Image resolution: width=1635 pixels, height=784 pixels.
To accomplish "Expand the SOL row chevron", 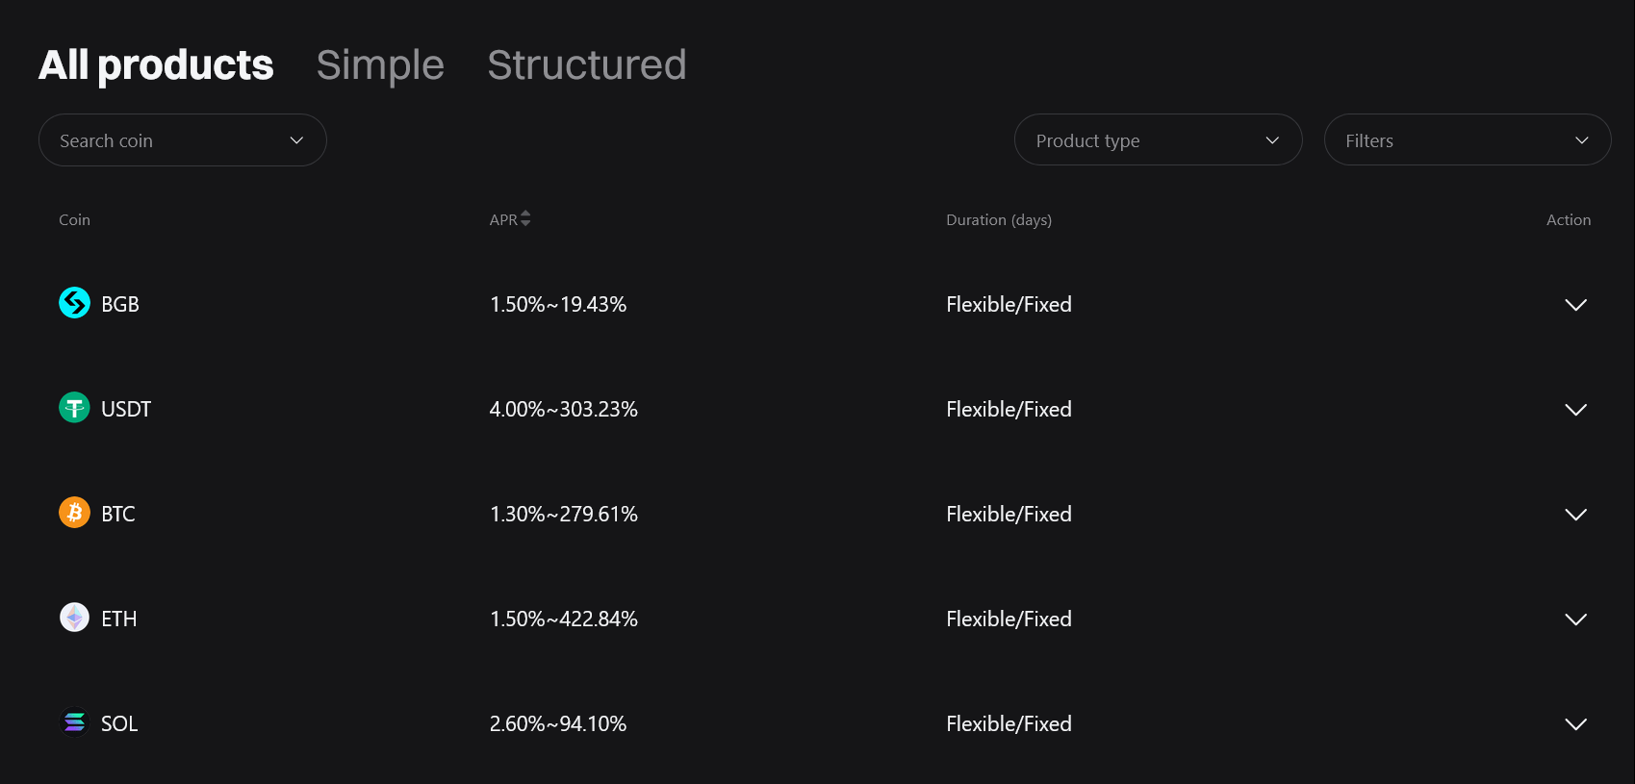I will click(x=1575, y=724).
